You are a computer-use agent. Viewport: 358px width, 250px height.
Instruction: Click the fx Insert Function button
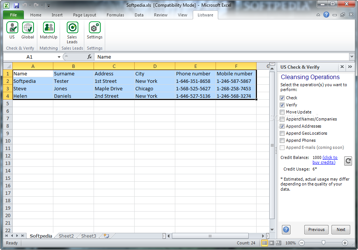[x=89, y=57]
